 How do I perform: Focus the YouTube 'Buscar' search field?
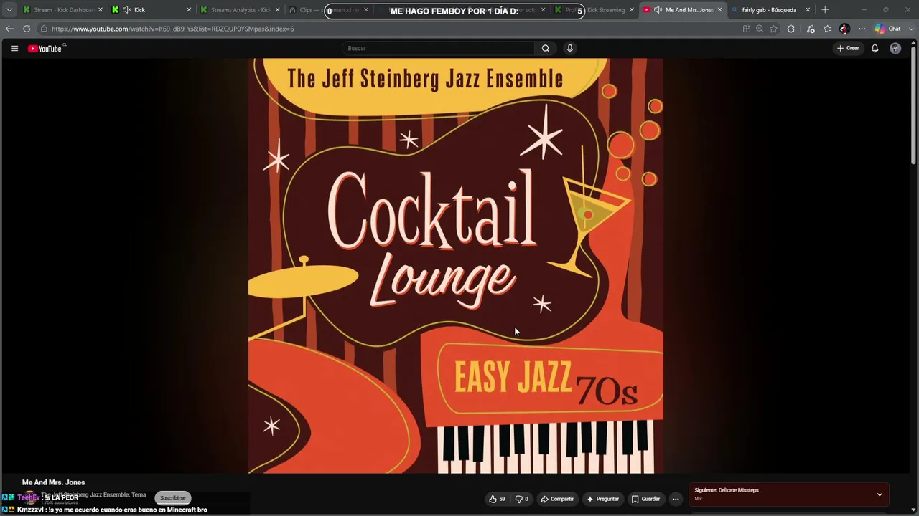[438, 48]
